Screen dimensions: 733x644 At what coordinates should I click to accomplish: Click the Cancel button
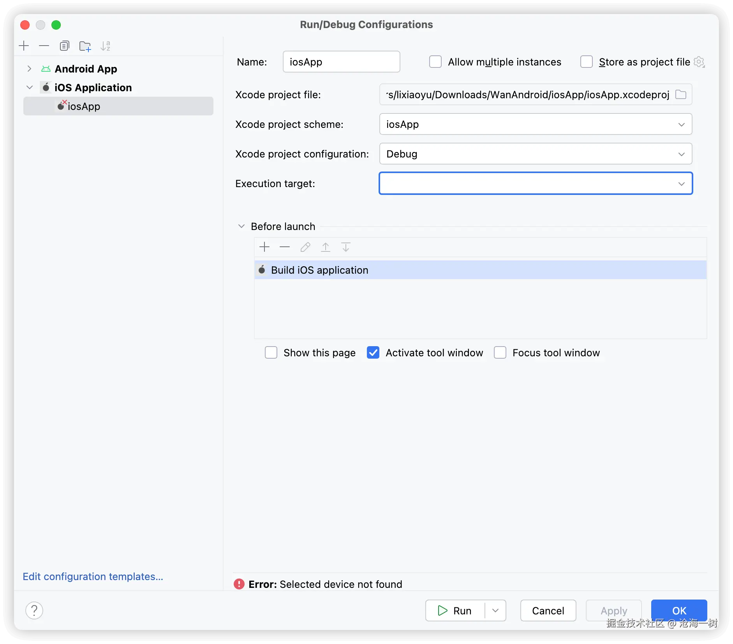548,610
